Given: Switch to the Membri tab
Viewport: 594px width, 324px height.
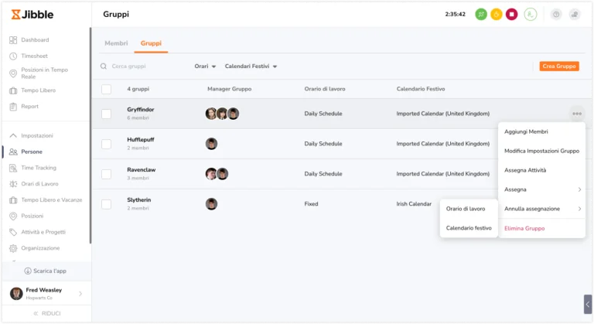Looking at the screenshot, I should pyautogui.click(x=116, y=43).
